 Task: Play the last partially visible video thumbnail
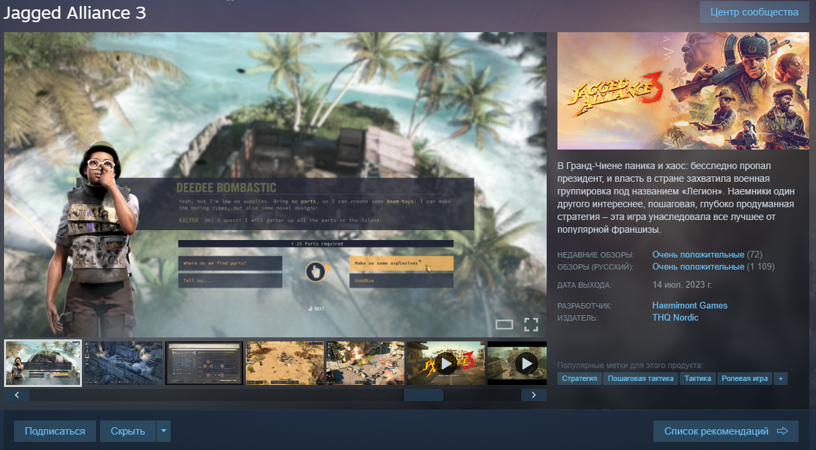[517, 363]
